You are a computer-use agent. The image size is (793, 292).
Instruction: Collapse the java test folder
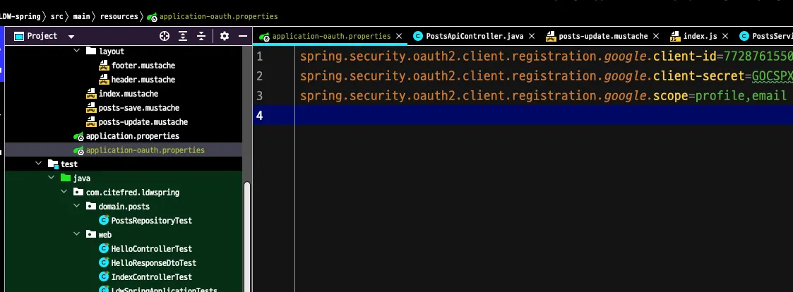point(51,178)
